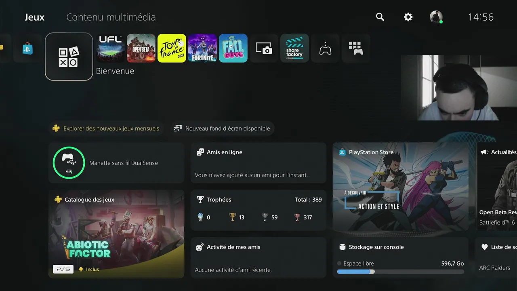Click the silver trophy icon with 59
The width and height of the screenshot is (517, 291).
265,217
